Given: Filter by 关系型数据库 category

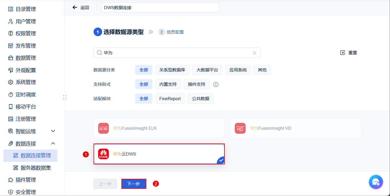Looking at the screenshot, I should tap(172, 70).
